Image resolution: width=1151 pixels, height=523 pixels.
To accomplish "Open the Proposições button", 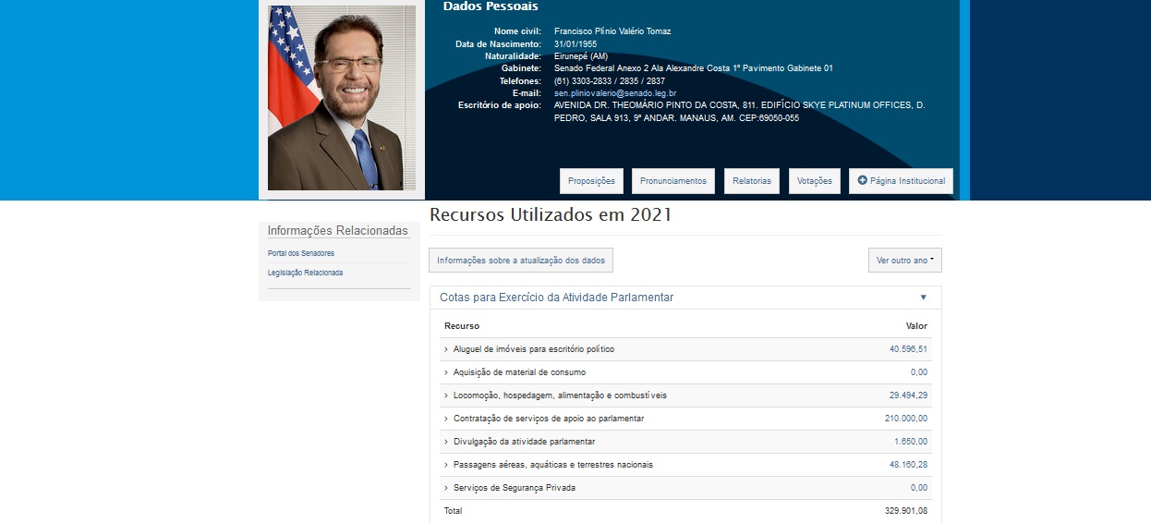I will (x=591, y=181).
